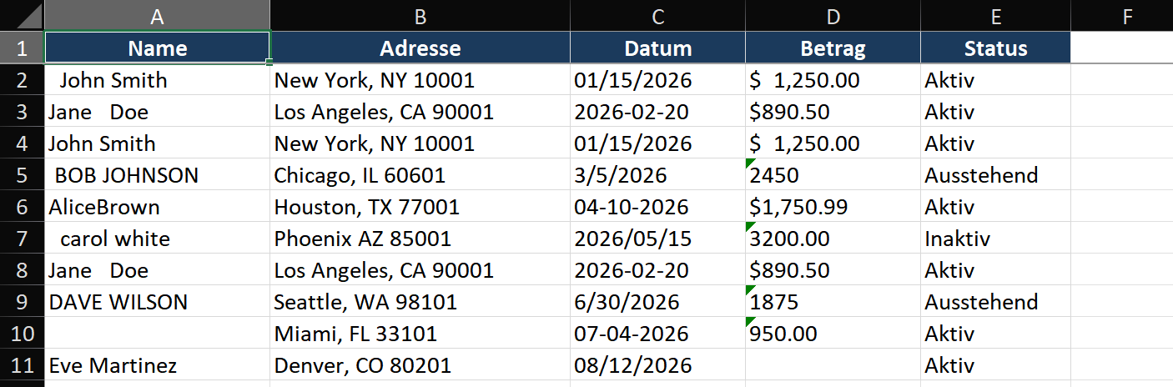Image resolution: width=1173 pixels, height=387 pixels.
Task: Select the "Inaktiv" status cell
Action: (x=995, y=238)
